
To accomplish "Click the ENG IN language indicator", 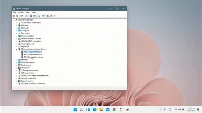I will pyautogui.click(x=170, y=110).
